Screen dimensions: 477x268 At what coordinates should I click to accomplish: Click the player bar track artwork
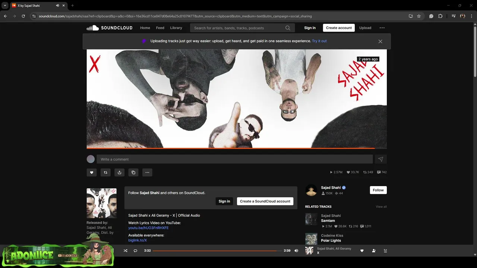click(309, 251)
